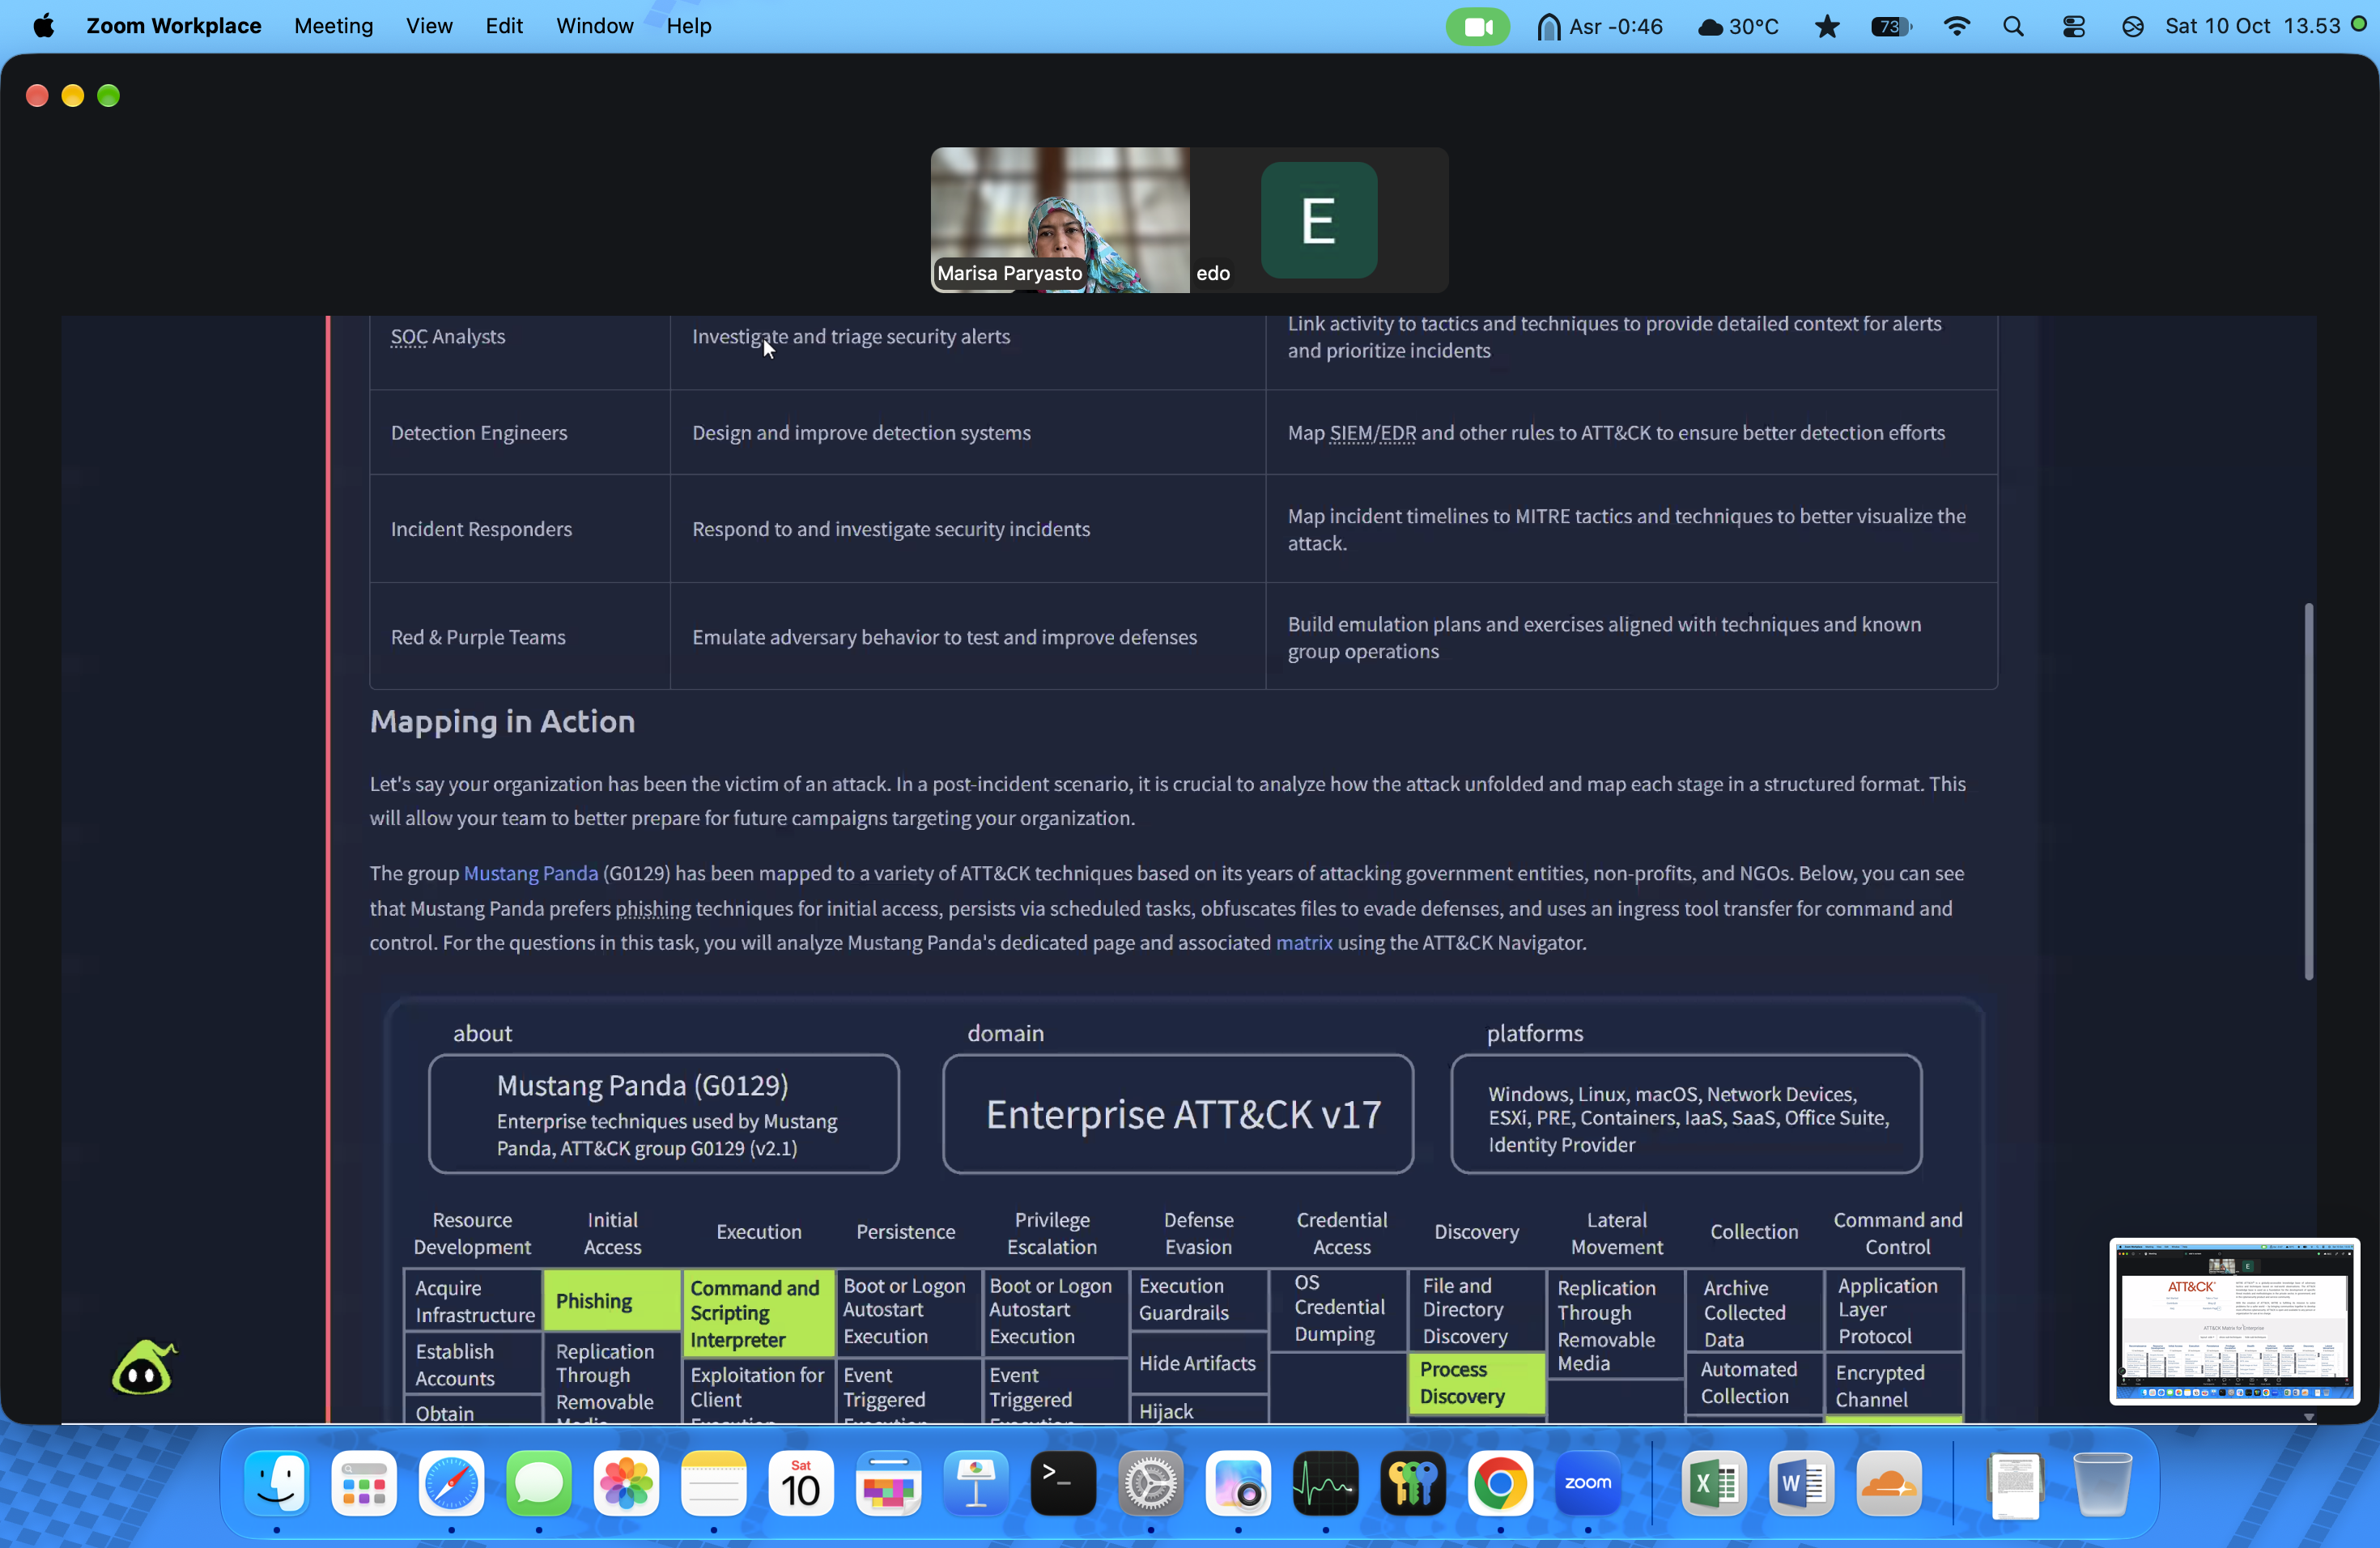Image resolution: width=2380 pixels, height=1548 pixels.
Task: Open the Trash in Dock
Action: (2102, 1483)
